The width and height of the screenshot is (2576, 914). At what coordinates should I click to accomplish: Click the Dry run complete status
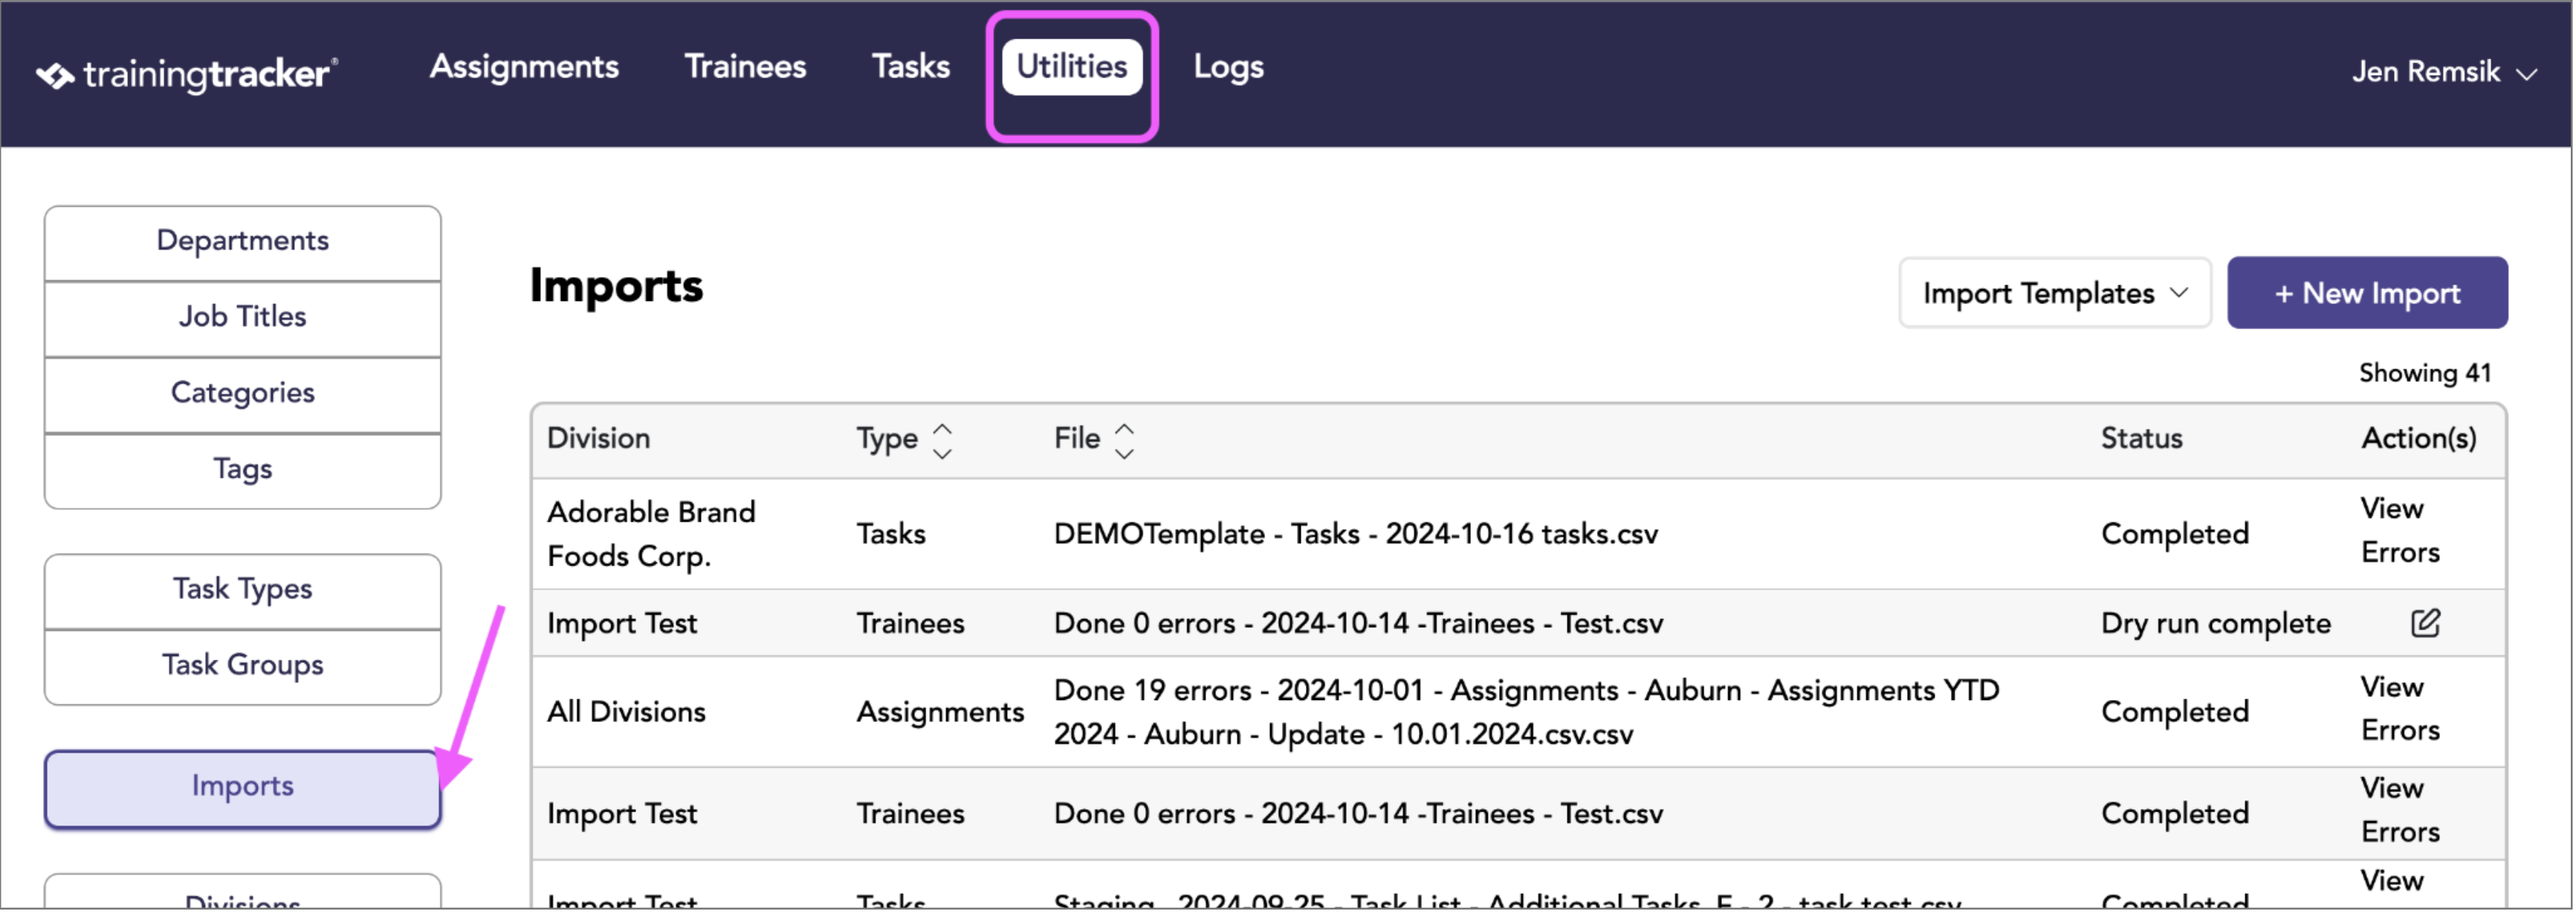[x=2215, y=624]
